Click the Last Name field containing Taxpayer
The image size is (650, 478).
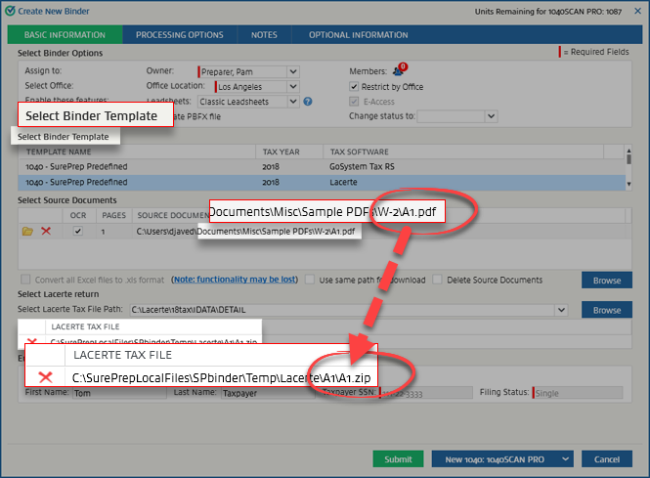pos(254,392)
